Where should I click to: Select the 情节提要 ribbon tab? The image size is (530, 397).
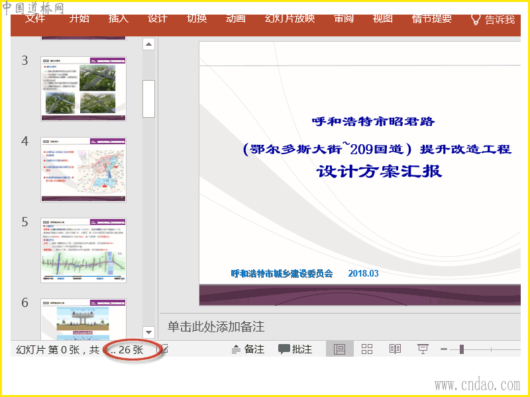tap(432, 19)
